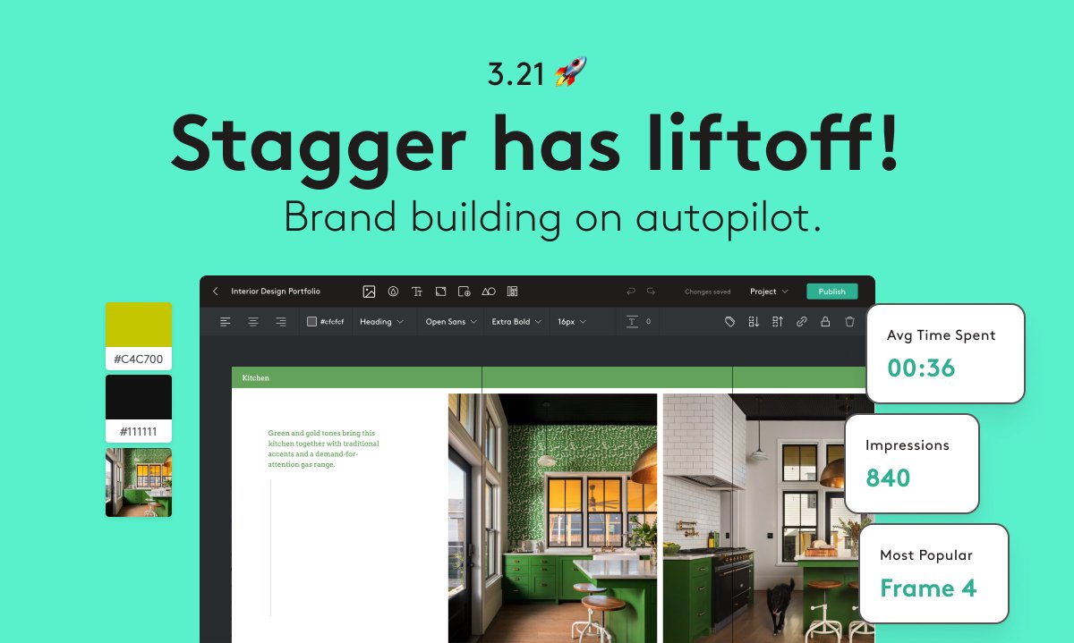Click the Most Popular Frame 4 card
This screenshot has width=1074, height=643.
pos(933,573)
